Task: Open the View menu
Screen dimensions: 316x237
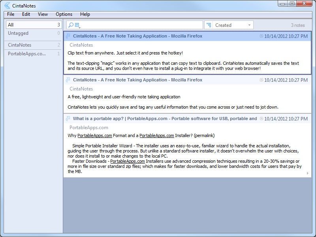Action: click(43, 14)
